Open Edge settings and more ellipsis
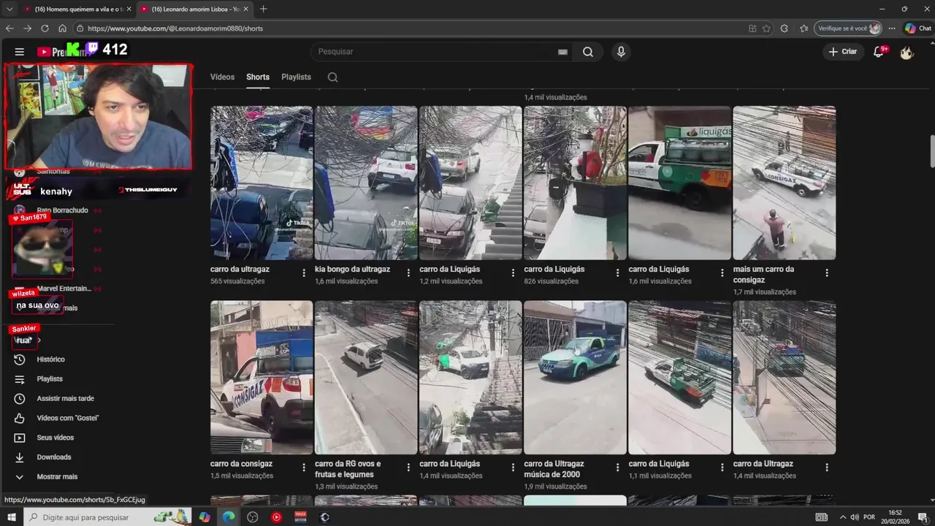Viewport: 935px width, 526px height. coord(892,28)
